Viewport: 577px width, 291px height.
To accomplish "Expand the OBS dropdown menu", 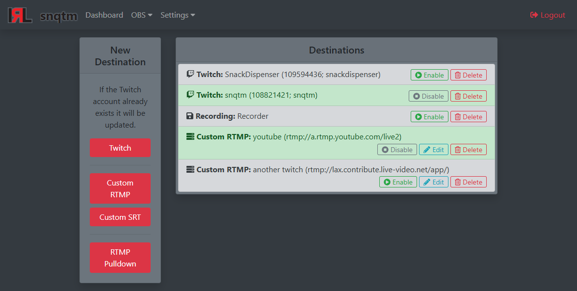I will pos(142,15).
